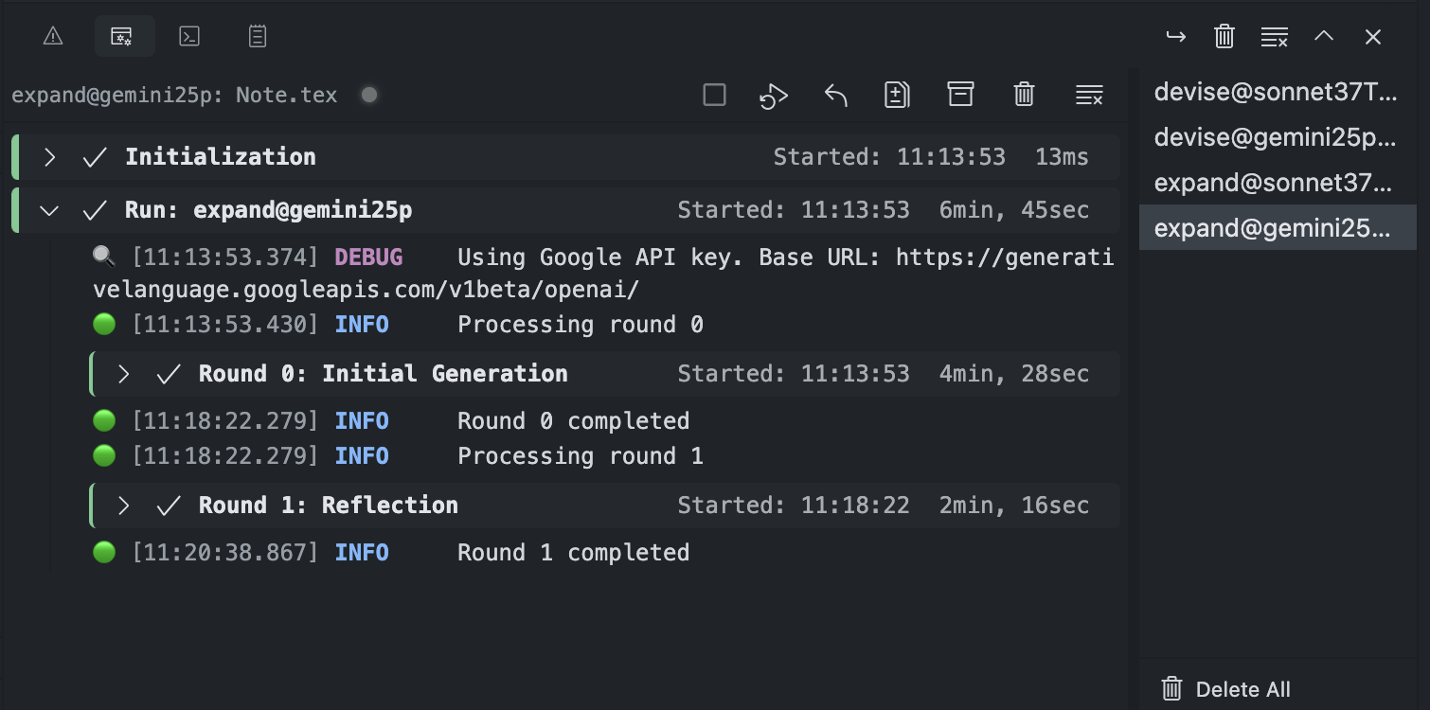Click the expand@gemini25p: Note.tex title

(174, 95)
